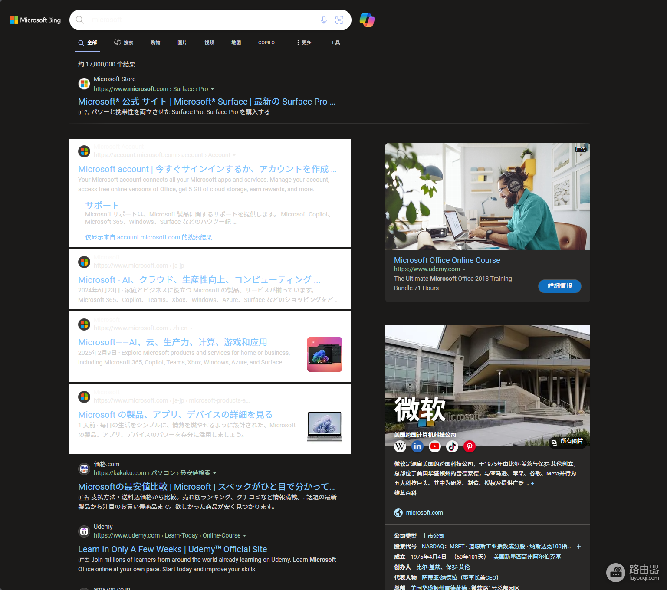Click the Microsoft account result favicon
Screen dimensions: 667x590
click(84, 151)
